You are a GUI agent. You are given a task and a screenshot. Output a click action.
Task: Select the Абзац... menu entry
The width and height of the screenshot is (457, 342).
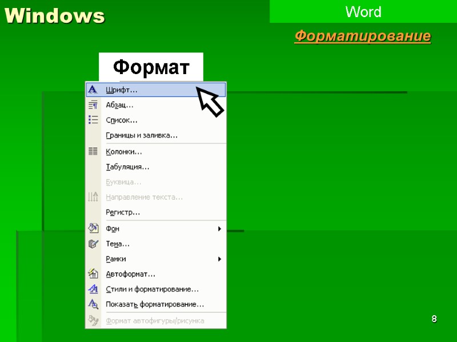155,105
